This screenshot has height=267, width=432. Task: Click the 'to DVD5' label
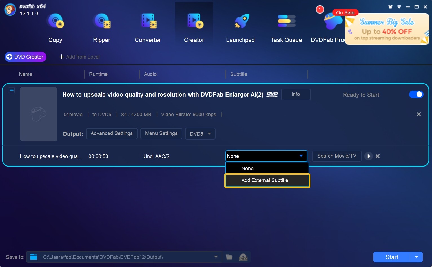click(x=102, y=115)
